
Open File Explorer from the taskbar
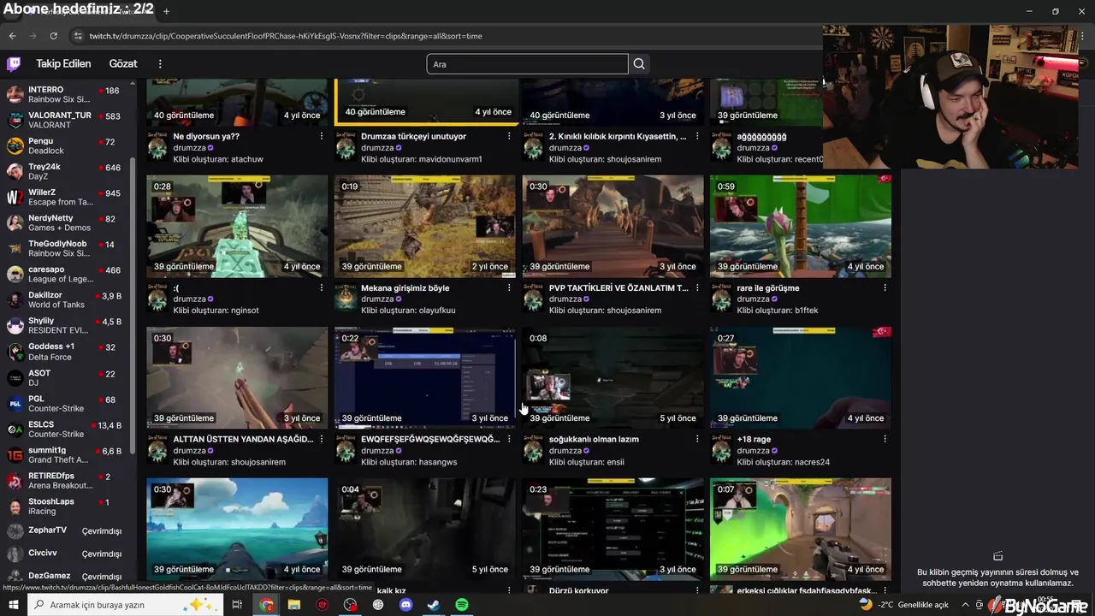294,605
